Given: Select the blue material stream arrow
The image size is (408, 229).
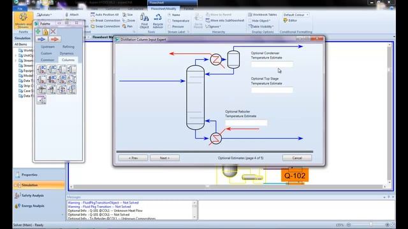Looking at the screenshot, I should tap(41, 39).
